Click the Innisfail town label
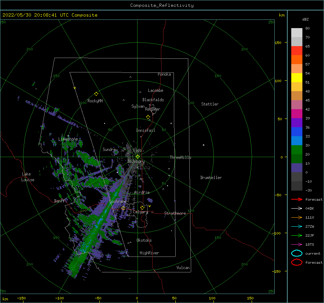This screenshot has height=303, width=324. (x=145, y=130)
